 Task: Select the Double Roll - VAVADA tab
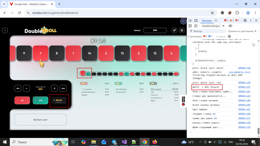pyautogui.click(x=31, y=4)
